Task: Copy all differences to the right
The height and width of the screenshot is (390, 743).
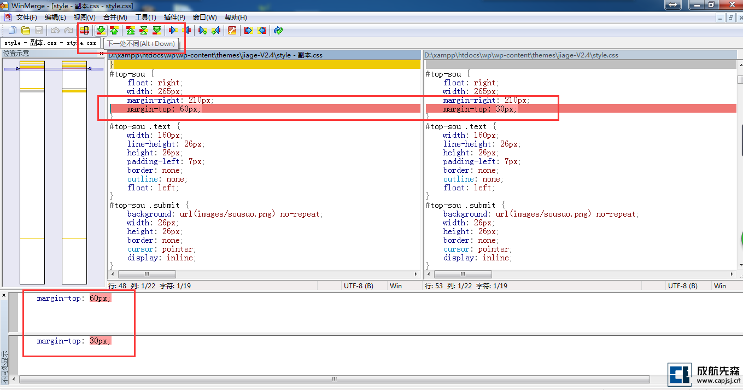Action: 249,31
